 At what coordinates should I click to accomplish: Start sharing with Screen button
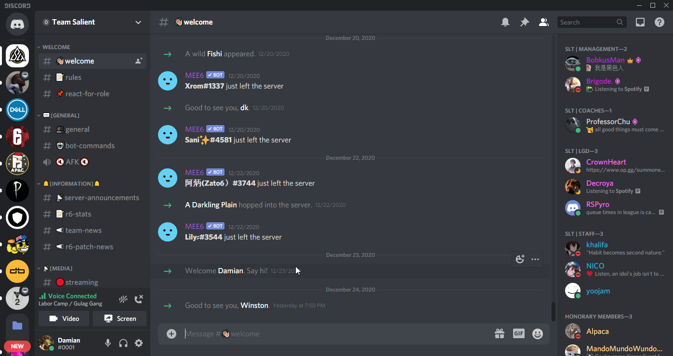[x=120, y=318]
